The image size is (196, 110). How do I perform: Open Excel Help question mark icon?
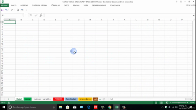(177, 2)
